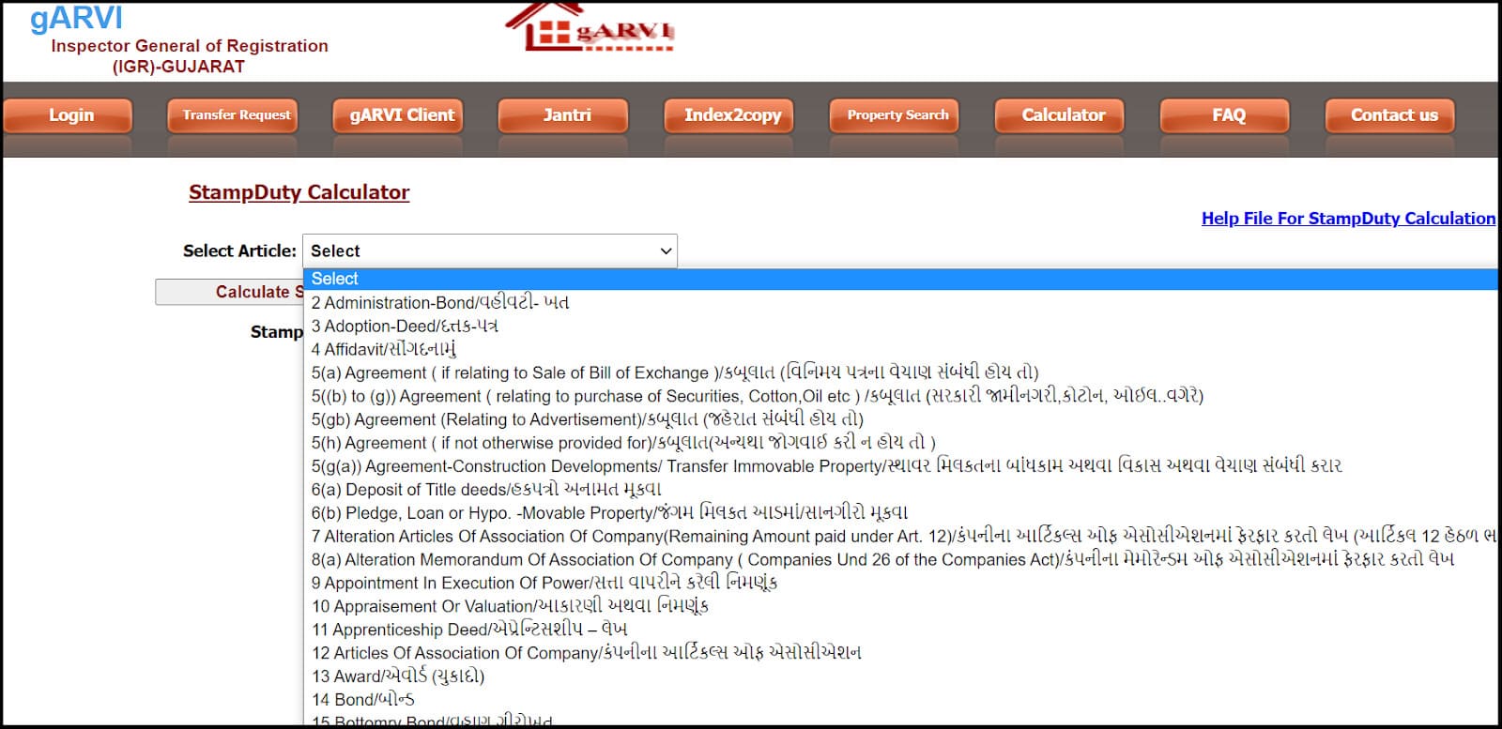Go to the Jantri page
The image size is (1502, 729).
567,115
